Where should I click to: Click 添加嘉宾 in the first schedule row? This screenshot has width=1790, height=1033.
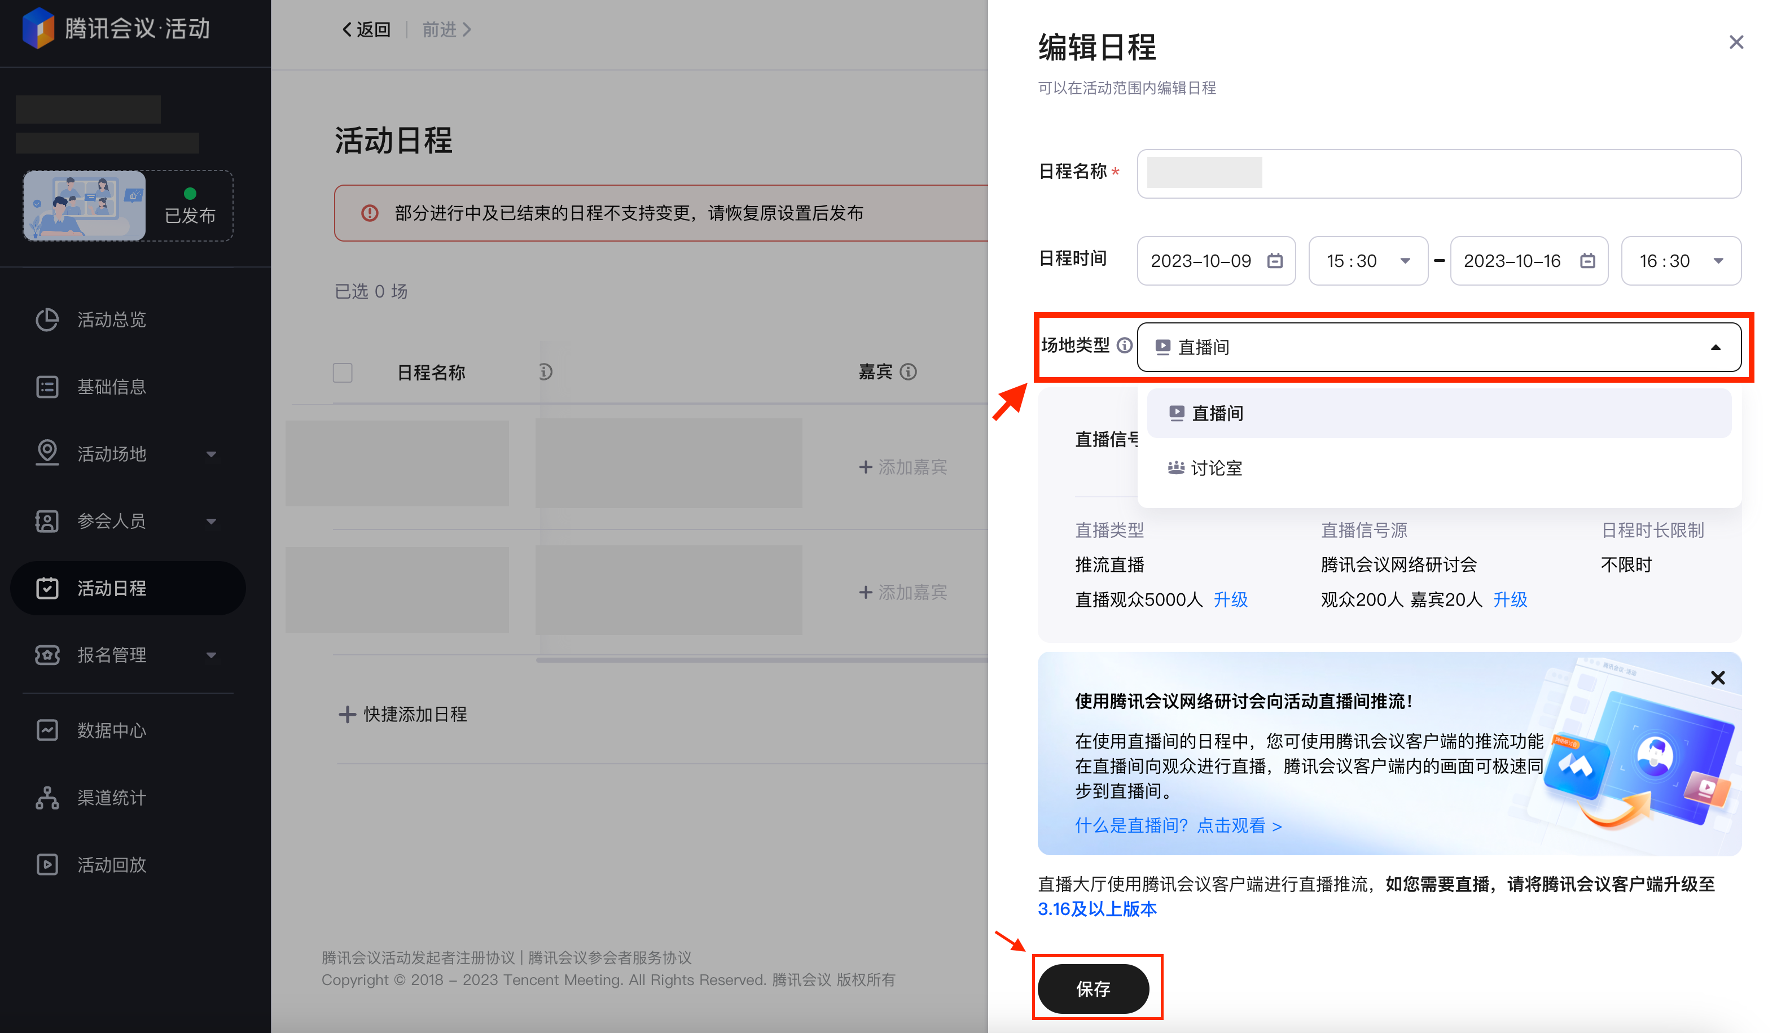click(903, 467)
